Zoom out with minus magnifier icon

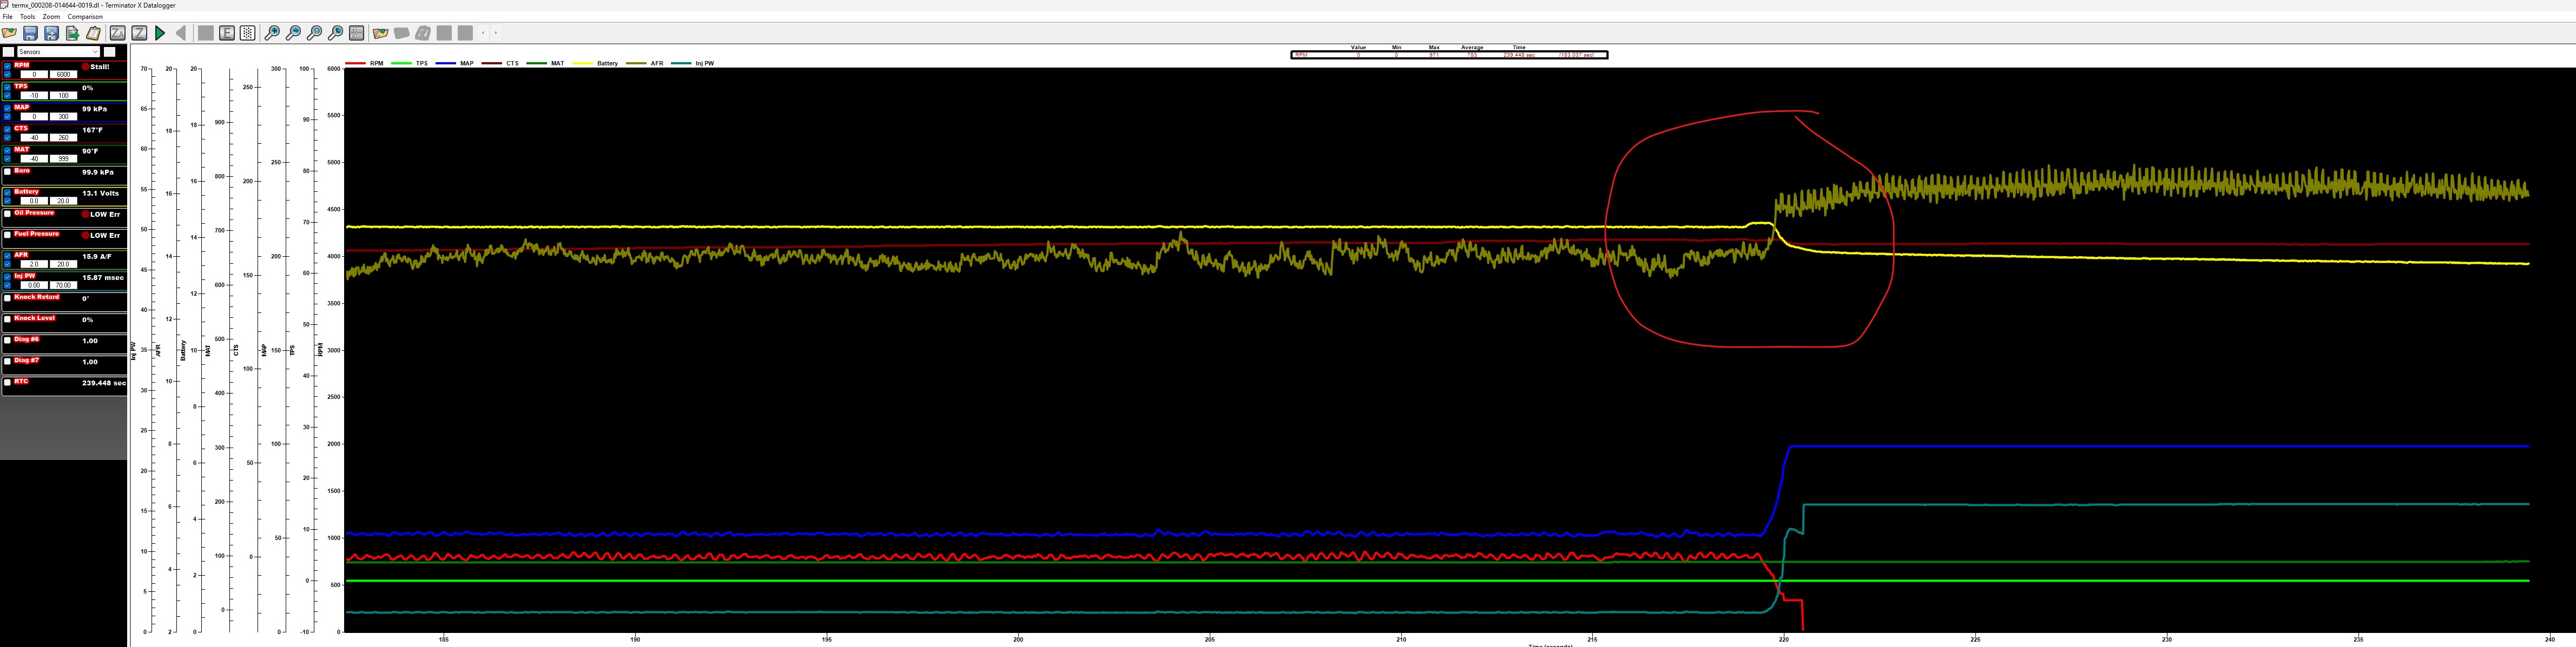point(293,33)
